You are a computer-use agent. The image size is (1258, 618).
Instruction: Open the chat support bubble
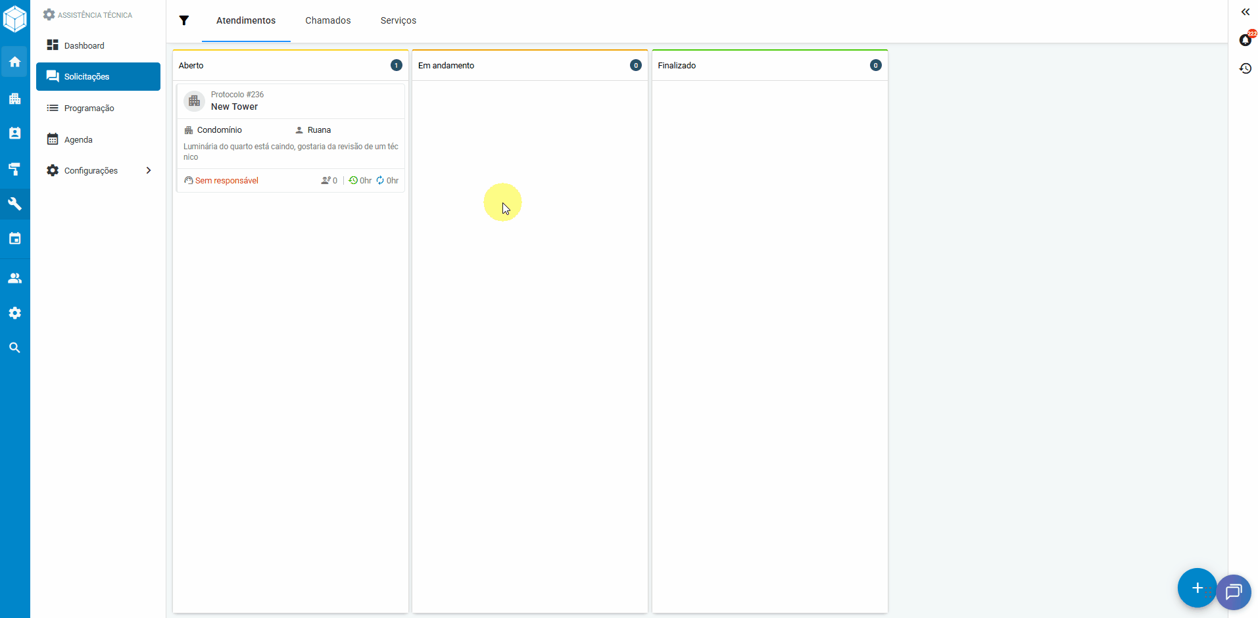[x=1234, y=592]
